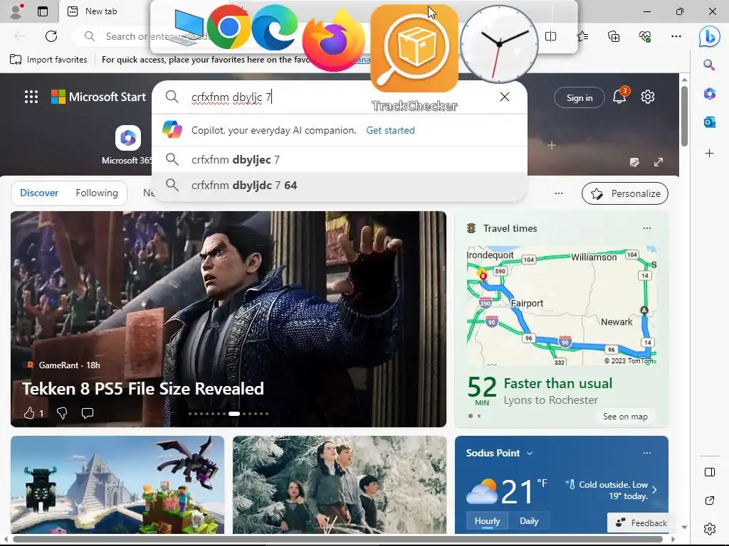Open weather card options menu
The height and width of the screenshot is (546, 729).
pos(646,453)
